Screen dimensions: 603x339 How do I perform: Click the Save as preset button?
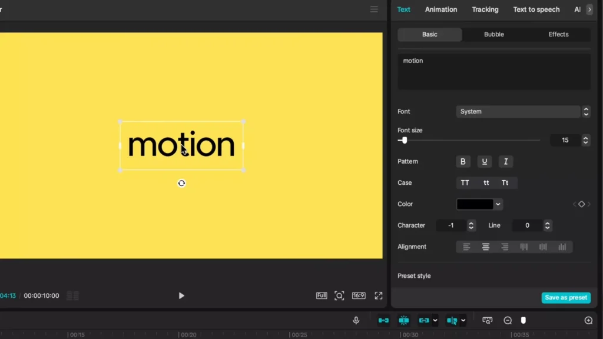(566, 297)
